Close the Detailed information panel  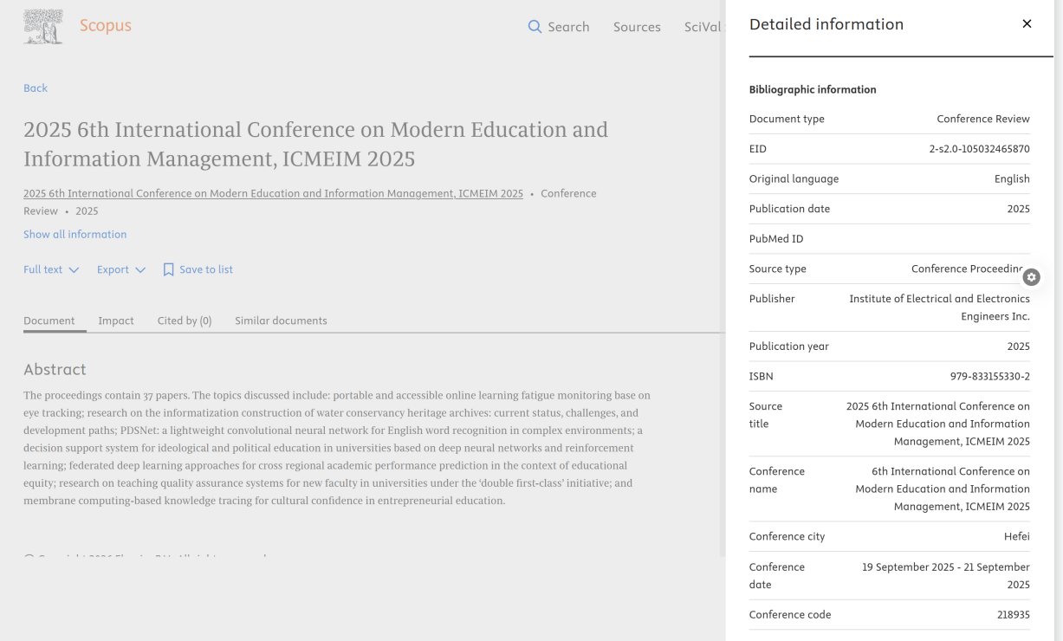(1027, 24)
